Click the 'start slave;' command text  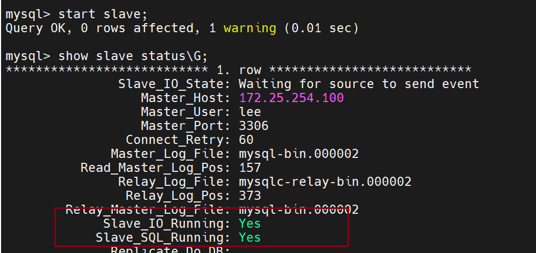click(x=103, y=15)
